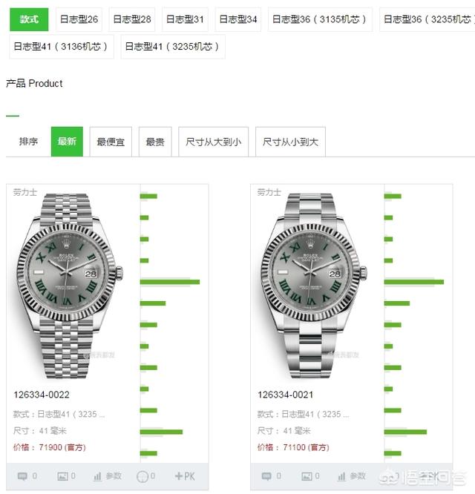Sort by 最便宜 tab
Viewport: 475px width, 494px height.
[x=111, y=142]
